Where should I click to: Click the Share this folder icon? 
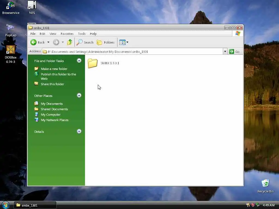point(37,84)
